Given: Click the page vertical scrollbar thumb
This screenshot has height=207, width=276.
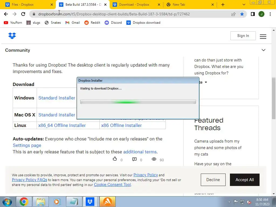Looking at the screenshot, I should coord(274,98).
